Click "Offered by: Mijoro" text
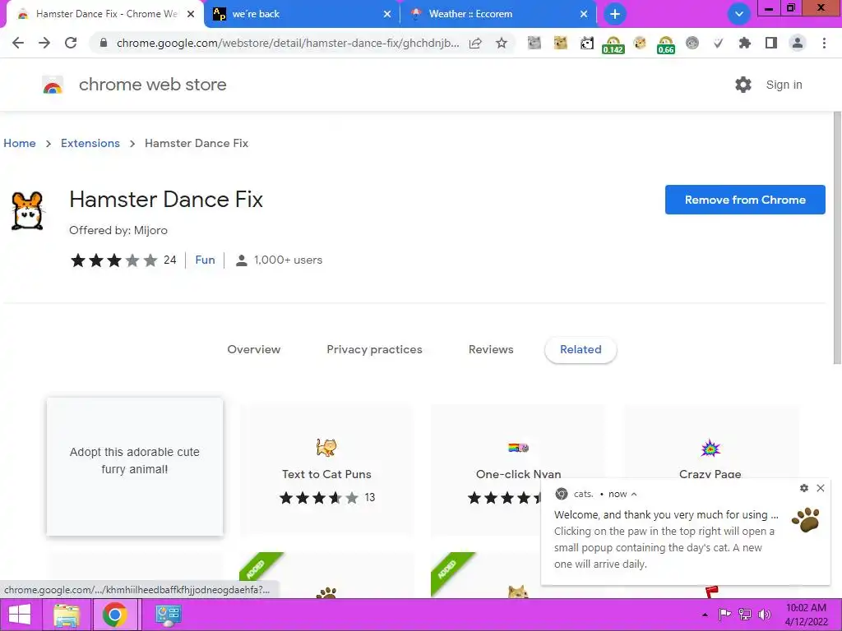Screen dimensions: 842x631 point(118,230)
